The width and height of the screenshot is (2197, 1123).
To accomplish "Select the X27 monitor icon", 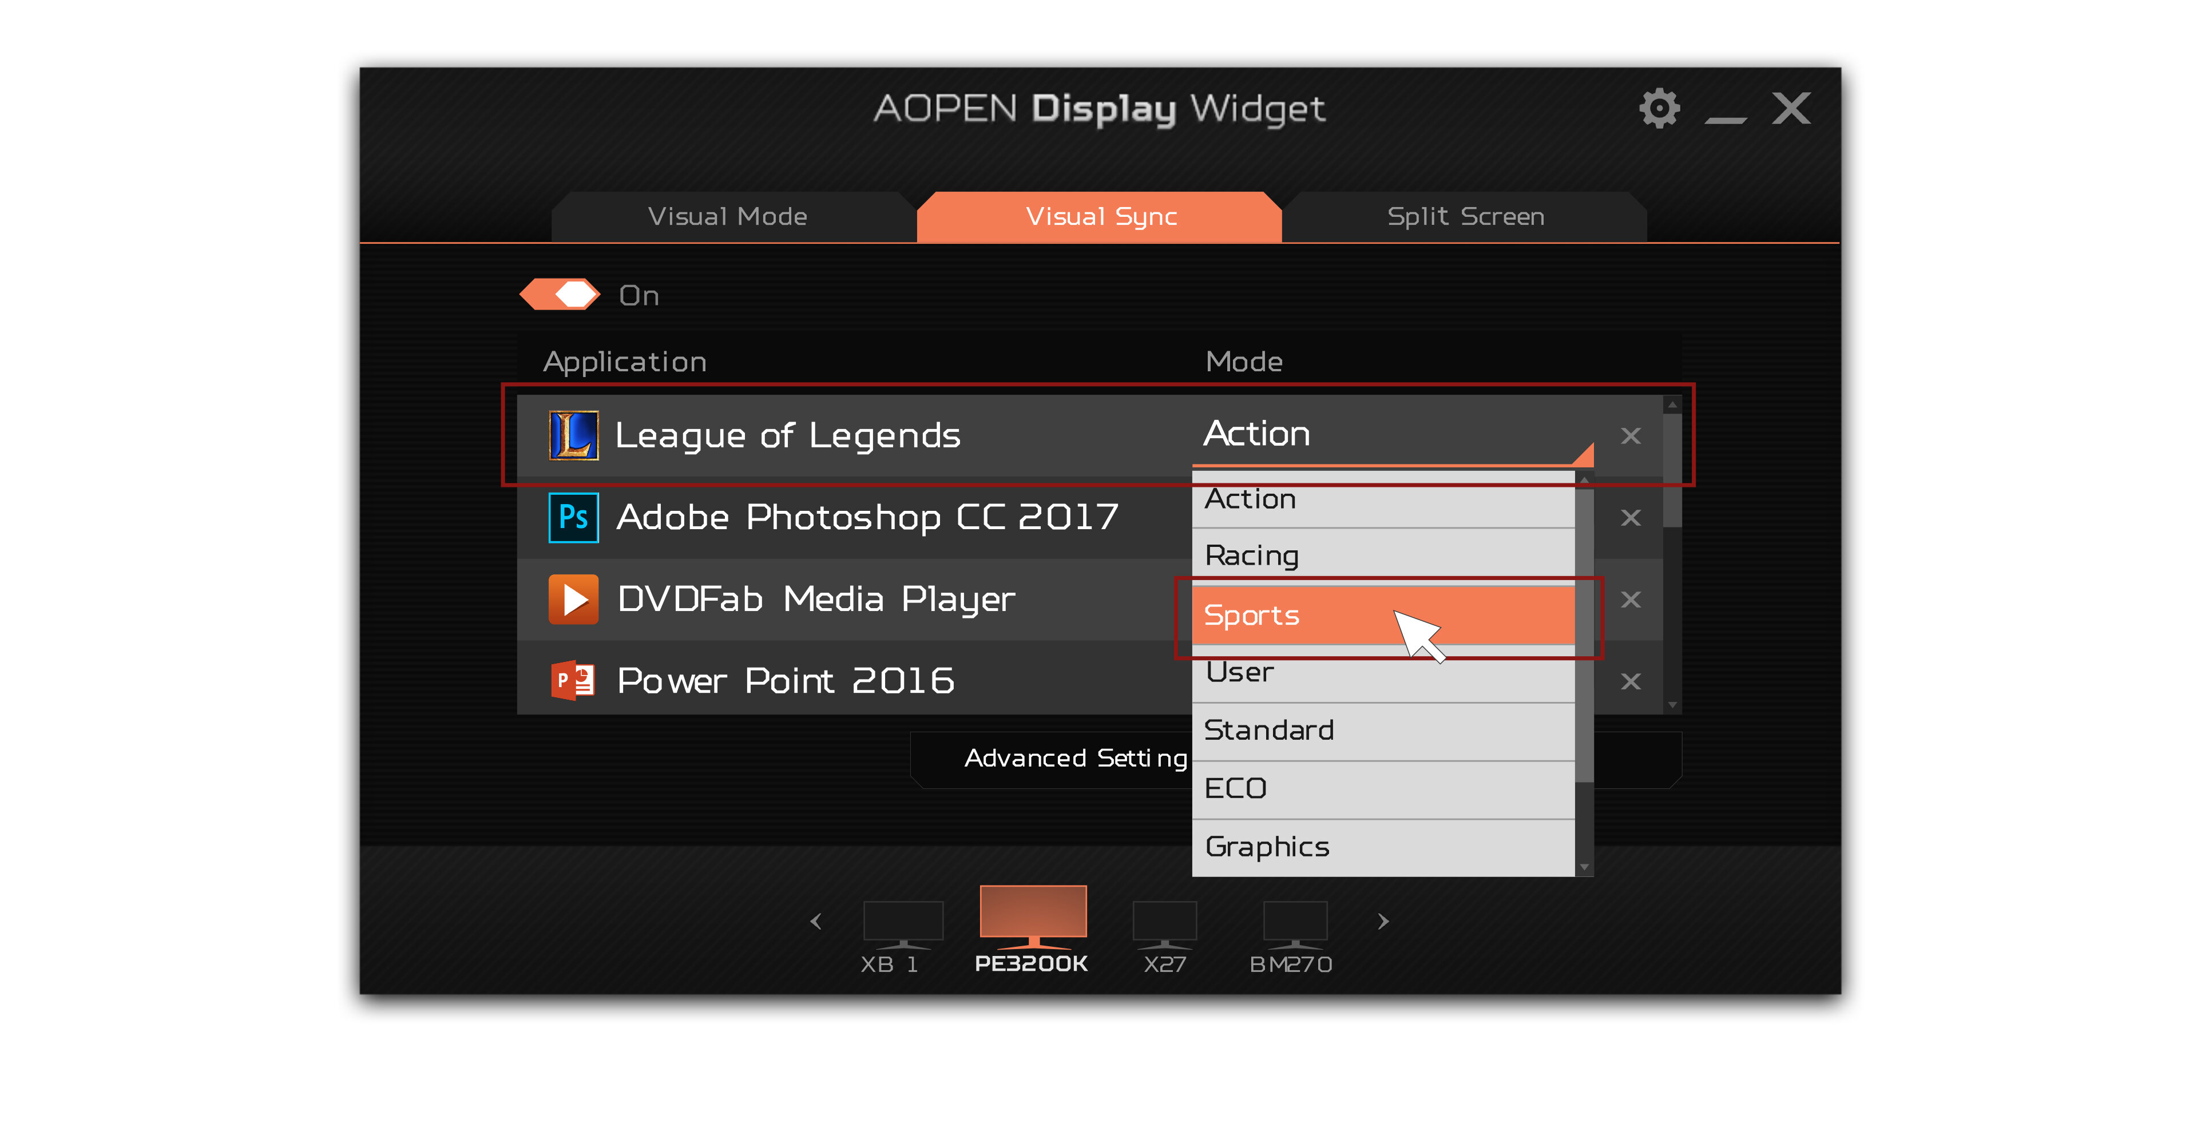I will (x=1164, y=924).
